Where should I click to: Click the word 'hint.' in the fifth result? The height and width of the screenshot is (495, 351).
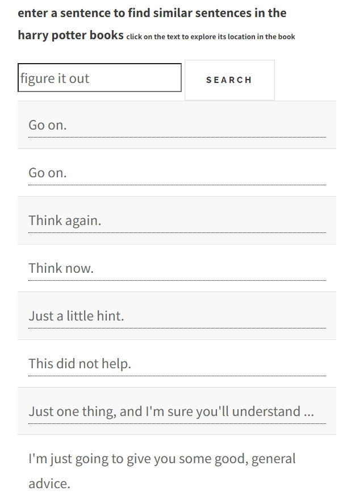point(110,316)
